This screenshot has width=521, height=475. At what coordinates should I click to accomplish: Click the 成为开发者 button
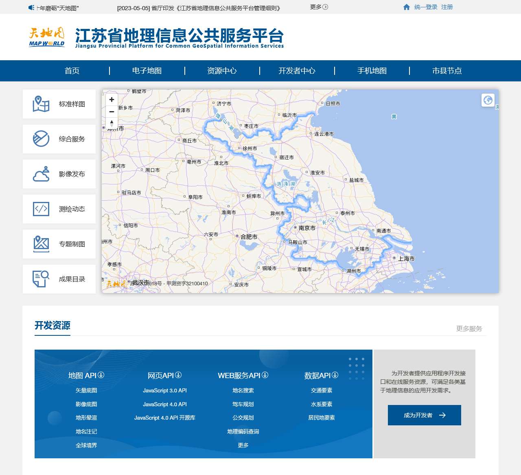click(424, 415)
